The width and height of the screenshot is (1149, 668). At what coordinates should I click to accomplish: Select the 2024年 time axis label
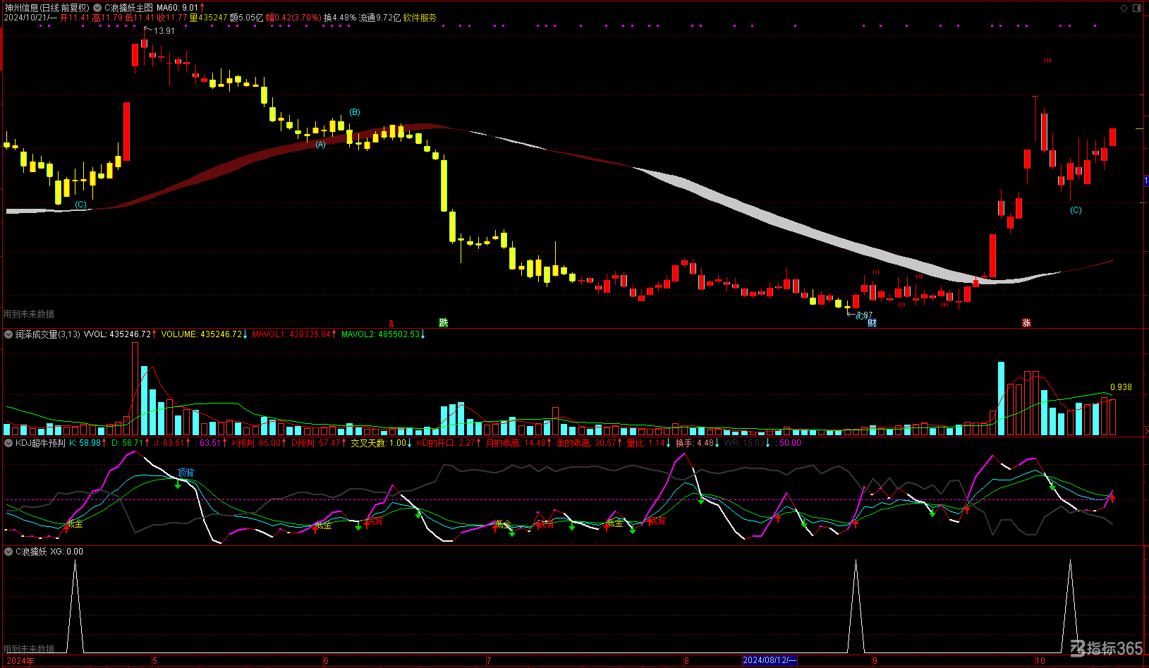click(20, 661)
